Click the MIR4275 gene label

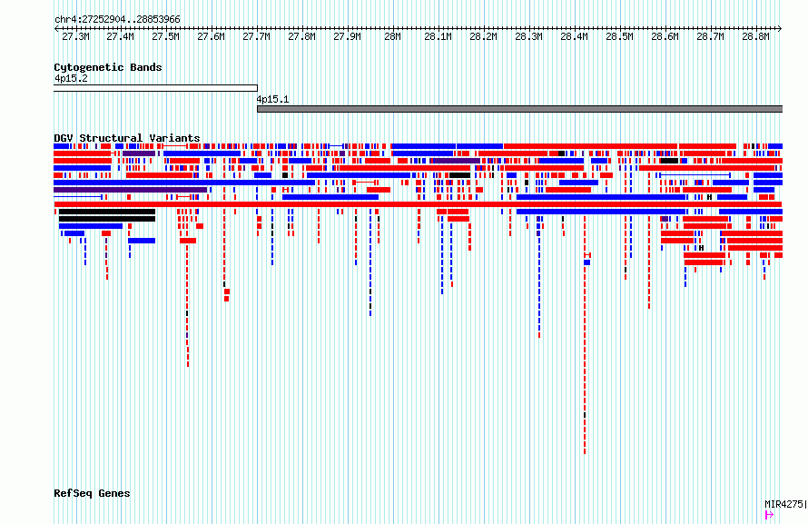click(785, 504)
